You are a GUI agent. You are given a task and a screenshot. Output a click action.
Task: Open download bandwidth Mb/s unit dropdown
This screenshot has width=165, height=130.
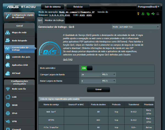[x=109, y=81]
